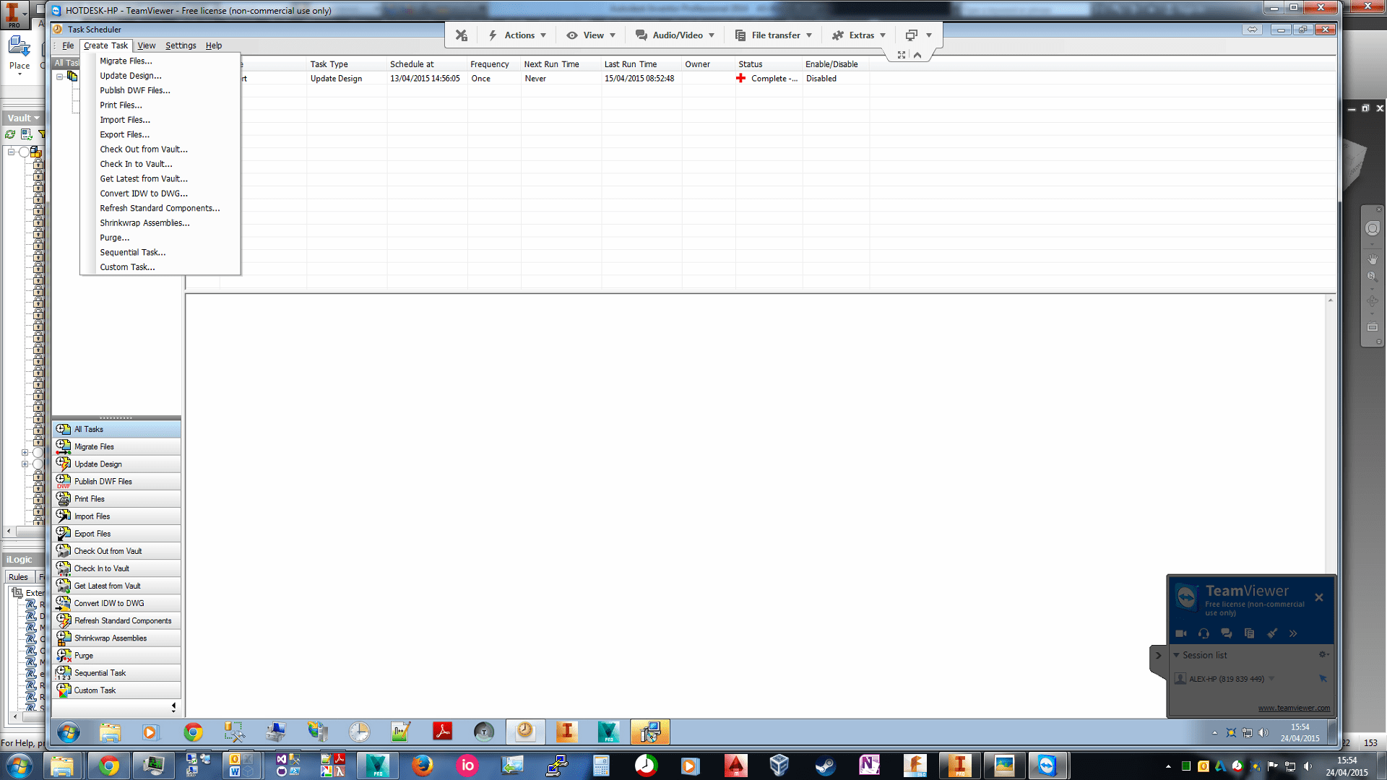Click the Shrinkwrap Assemblies sidebar icon

(64, 638)
